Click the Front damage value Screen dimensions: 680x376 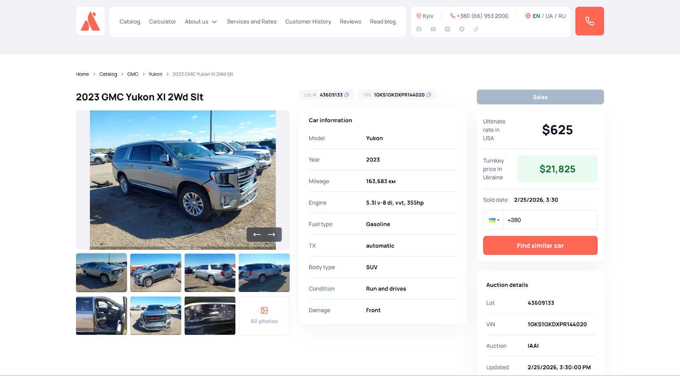(x=373, y=310)
